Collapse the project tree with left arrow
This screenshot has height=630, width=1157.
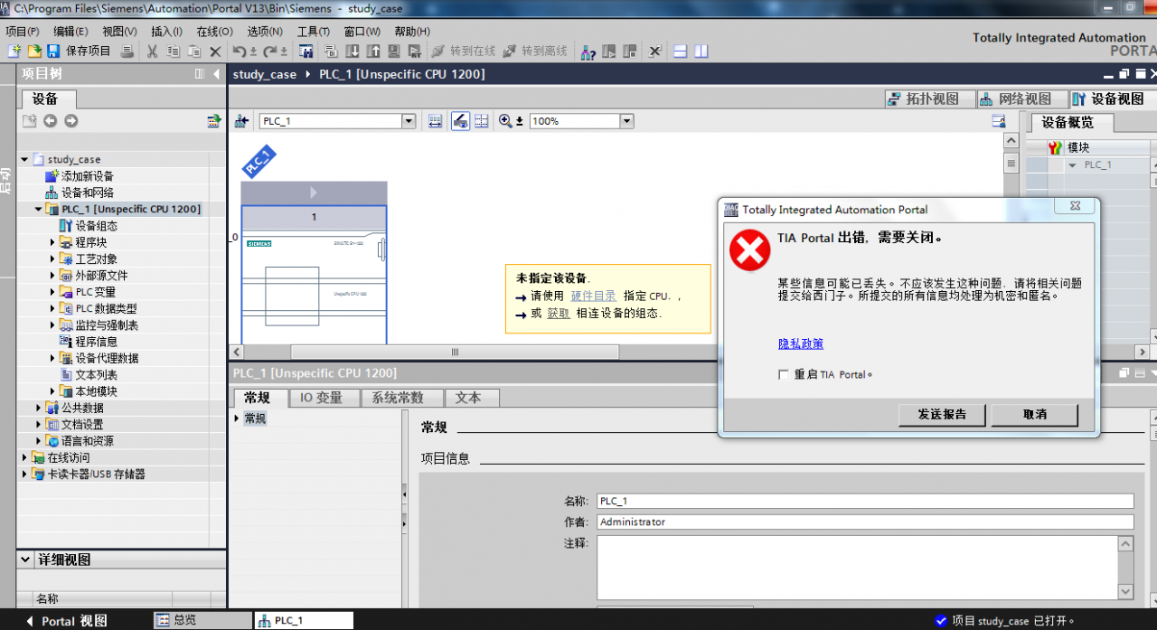[216, 74]
